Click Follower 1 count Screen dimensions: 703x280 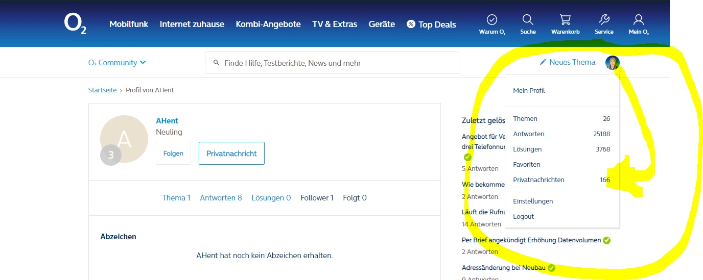coord(317,197)
